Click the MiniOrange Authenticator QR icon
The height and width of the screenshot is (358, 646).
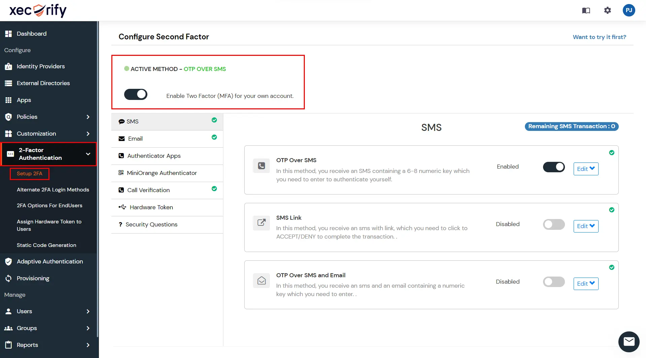click(x=121, y=173)
